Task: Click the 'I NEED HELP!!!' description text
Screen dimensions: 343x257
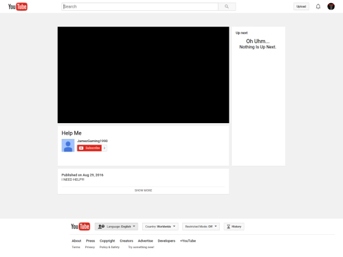Action: (x=73, y=180)
